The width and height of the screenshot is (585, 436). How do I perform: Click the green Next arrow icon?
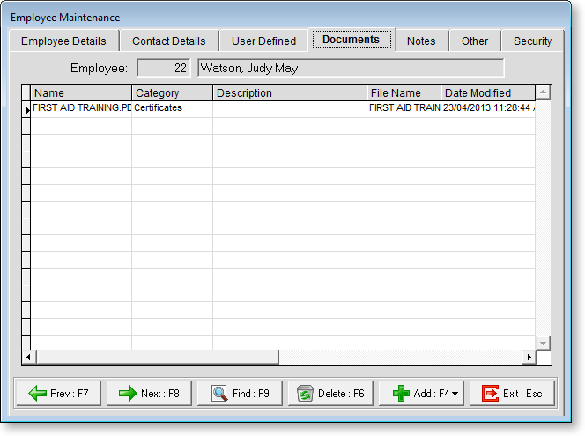pos(128,394)
